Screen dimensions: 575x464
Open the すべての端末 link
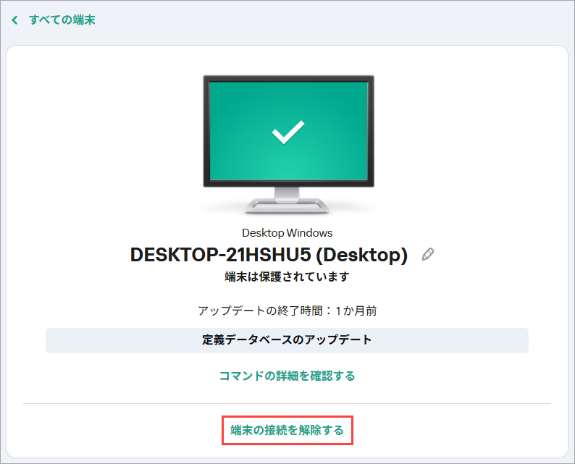62,20
